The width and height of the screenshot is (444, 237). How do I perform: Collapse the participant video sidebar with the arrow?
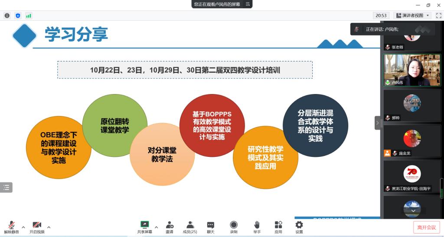377,123
